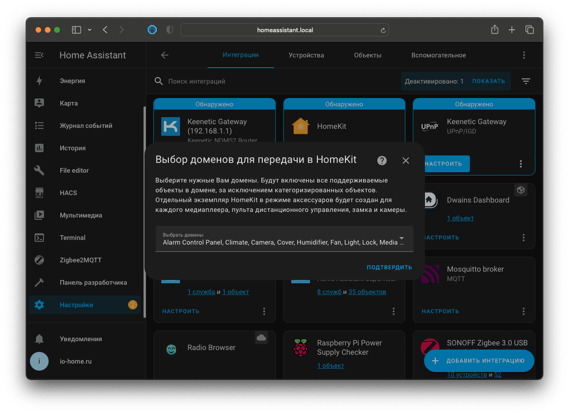Open Terminal in the sidebar

(x=85, y=238)
